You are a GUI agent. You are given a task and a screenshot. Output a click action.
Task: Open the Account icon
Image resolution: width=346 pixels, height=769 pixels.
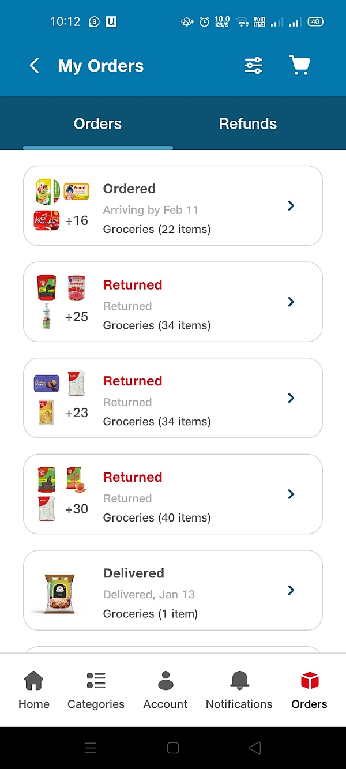click(x=166, y=690)
